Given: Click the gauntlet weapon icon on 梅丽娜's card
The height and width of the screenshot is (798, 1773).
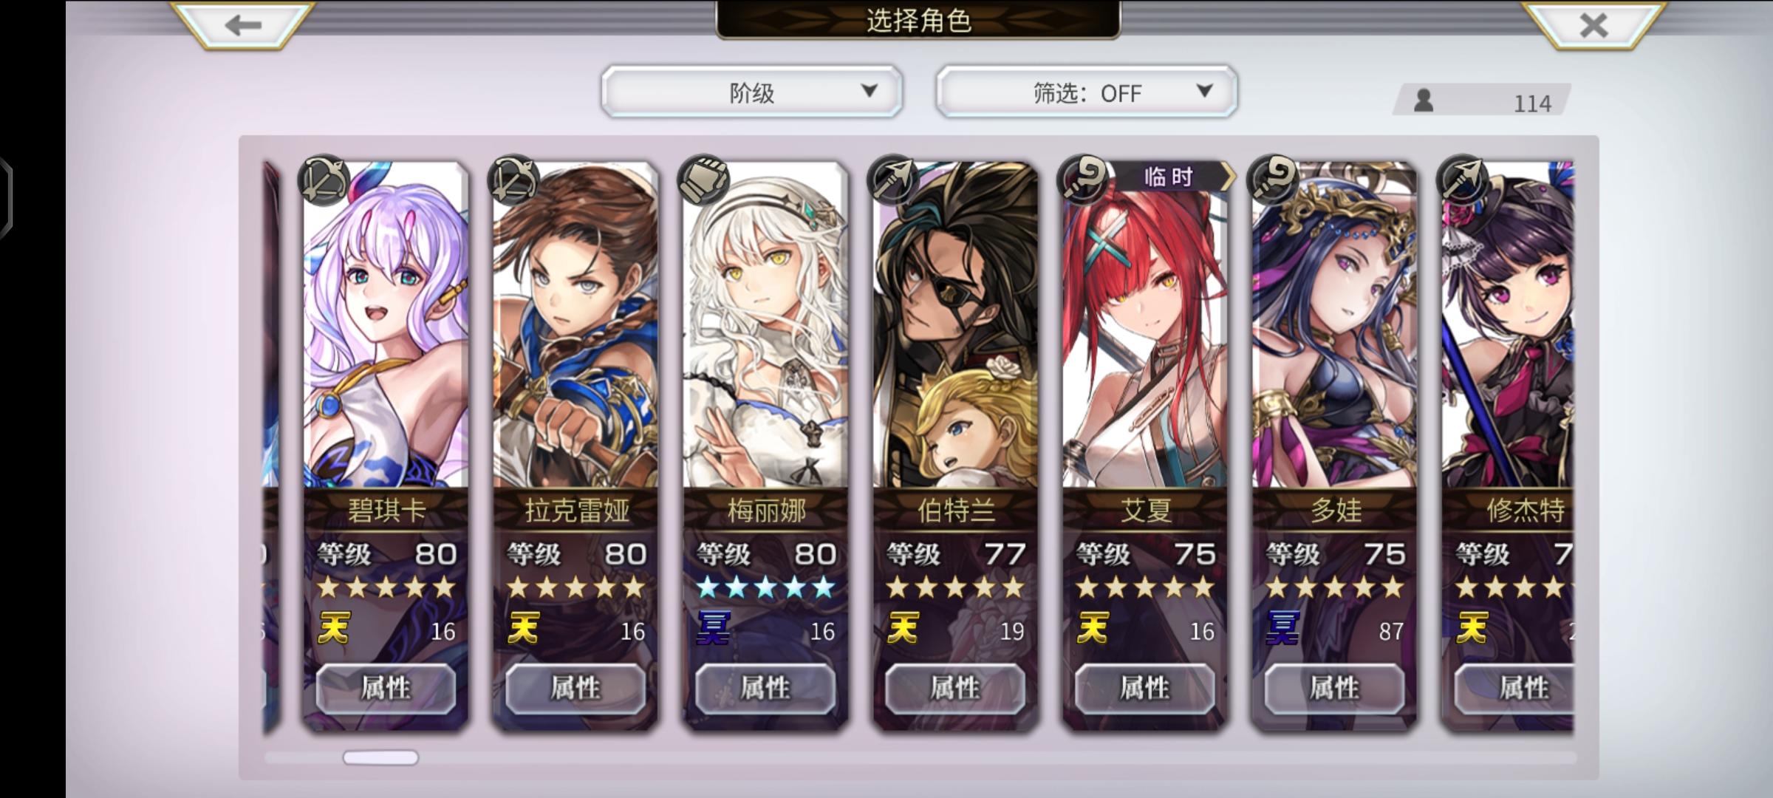Looking at the screenshot, I should pos(703,180).
